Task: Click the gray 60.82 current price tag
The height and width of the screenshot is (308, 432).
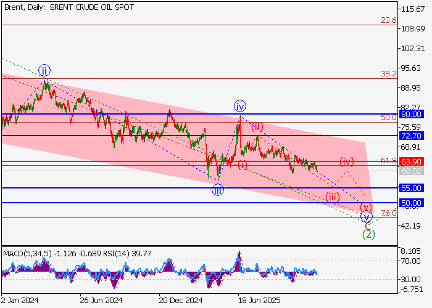Action: point(410,171)
